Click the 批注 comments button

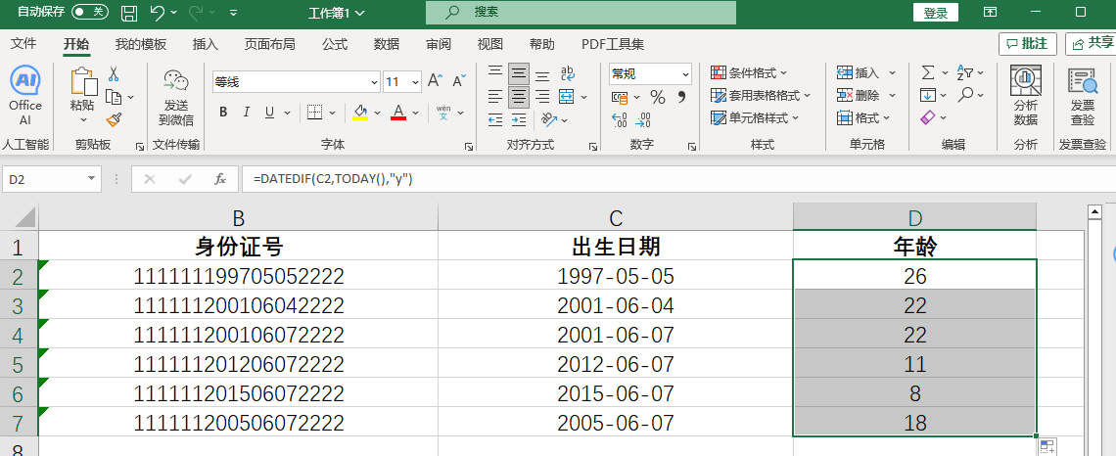[x=1027, y=43]
